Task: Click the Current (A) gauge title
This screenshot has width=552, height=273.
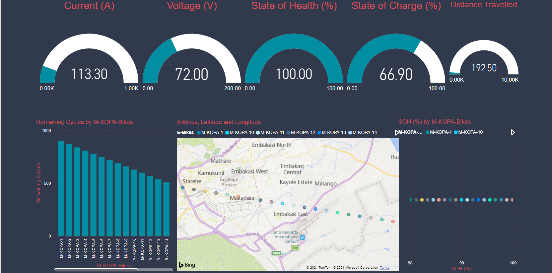Action: point(89,6)
